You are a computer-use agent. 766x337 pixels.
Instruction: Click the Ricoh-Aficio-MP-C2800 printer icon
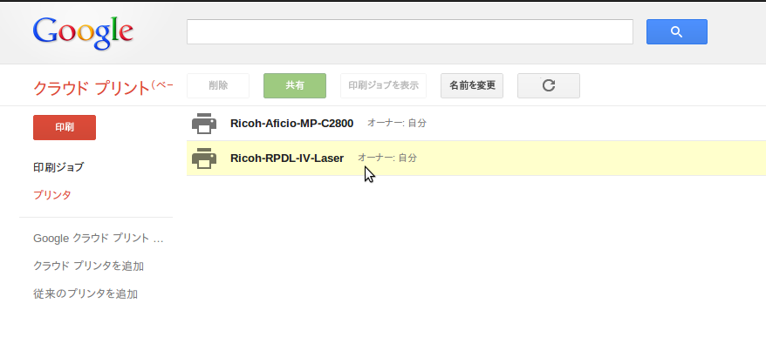tap(204, 124)
